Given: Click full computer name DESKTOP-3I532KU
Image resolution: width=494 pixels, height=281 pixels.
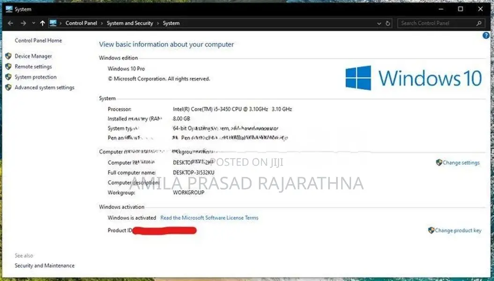Looking at the screenshot, I should click(x=194, y=172).
